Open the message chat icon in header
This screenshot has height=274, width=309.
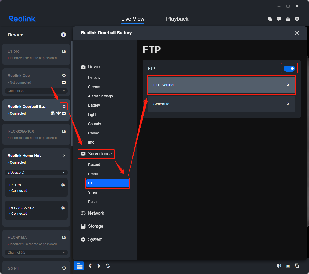click(279, 19)
